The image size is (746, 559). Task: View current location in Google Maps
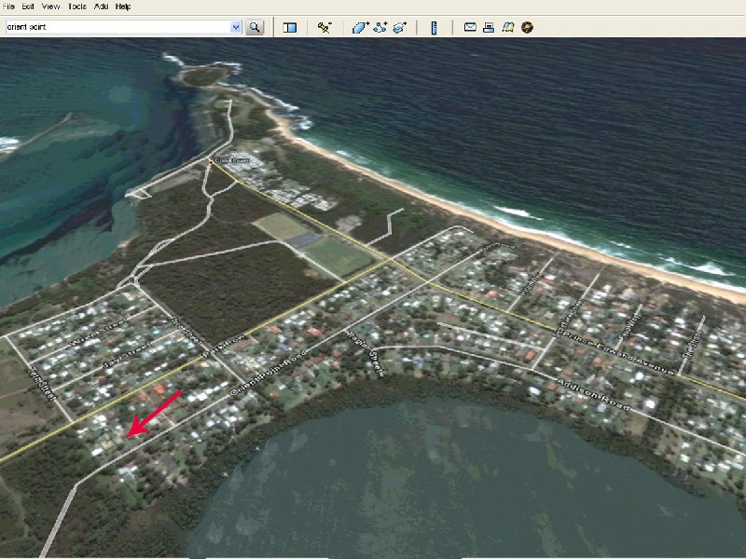pos(508,27)
